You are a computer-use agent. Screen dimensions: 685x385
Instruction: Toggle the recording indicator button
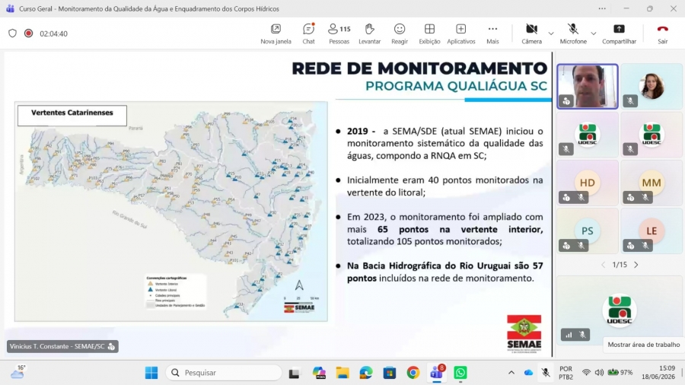coord(28,33)
